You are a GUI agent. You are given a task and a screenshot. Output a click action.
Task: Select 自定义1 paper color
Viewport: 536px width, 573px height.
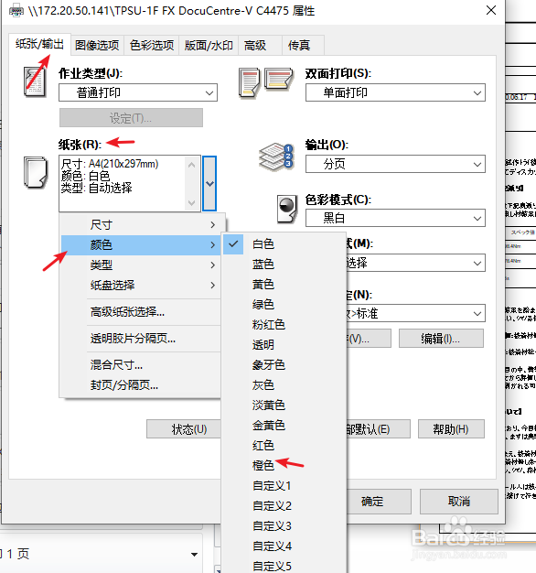coord(284,486)
